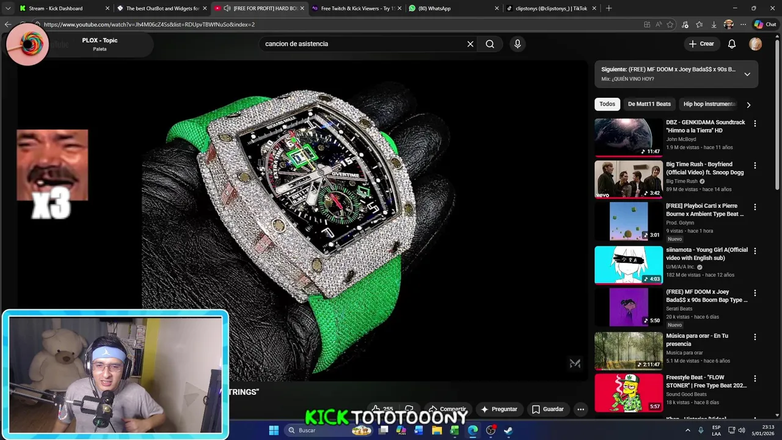Open the YouTube account avatar menu
Screen dimensions: 782x440
(756, 44)
